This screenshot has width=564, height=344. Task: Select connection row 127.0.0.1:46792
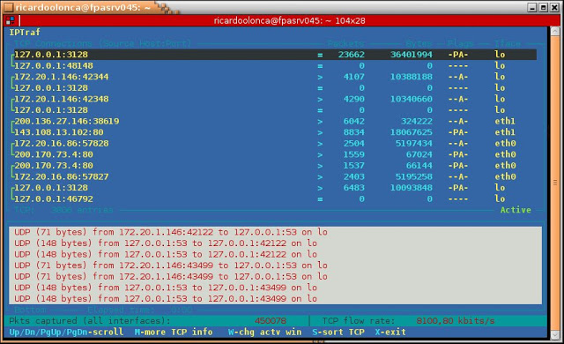275,199
